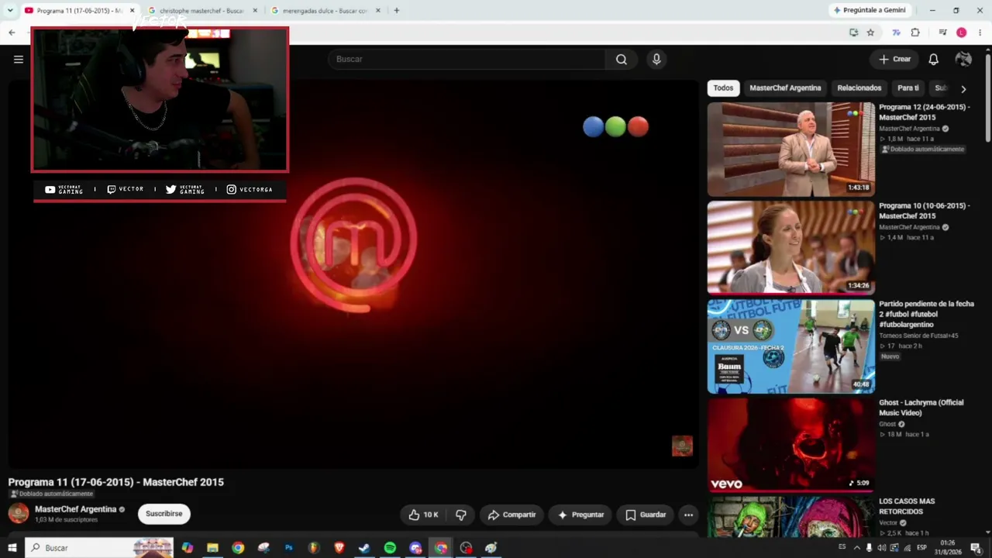Viewport: 992px width, 558px height.
Task: Open the YouTube account avatar menu
Action: click(963, 59)
